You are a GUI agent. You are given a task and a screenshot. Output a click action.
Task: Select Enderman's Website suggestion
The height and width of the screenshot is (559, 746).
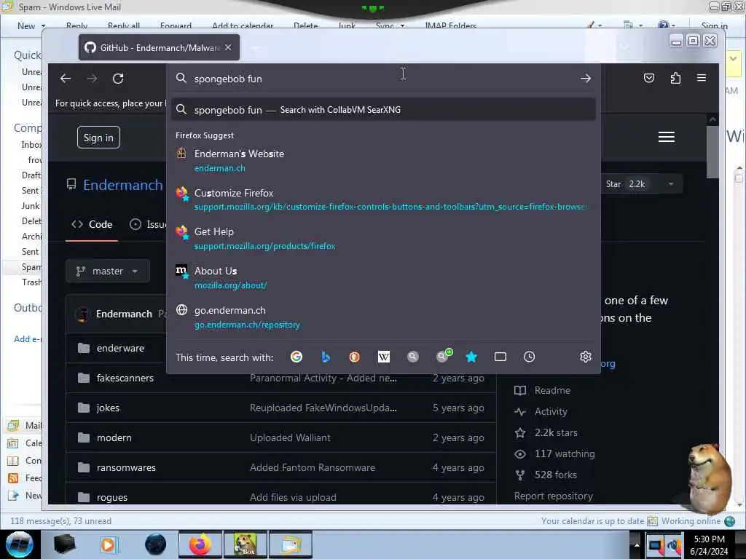click(383, 161)
